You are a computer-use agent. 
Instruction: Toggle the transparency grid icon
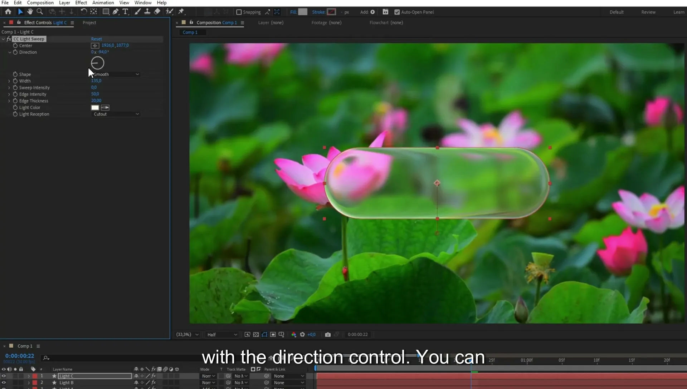tap(256, 334)
